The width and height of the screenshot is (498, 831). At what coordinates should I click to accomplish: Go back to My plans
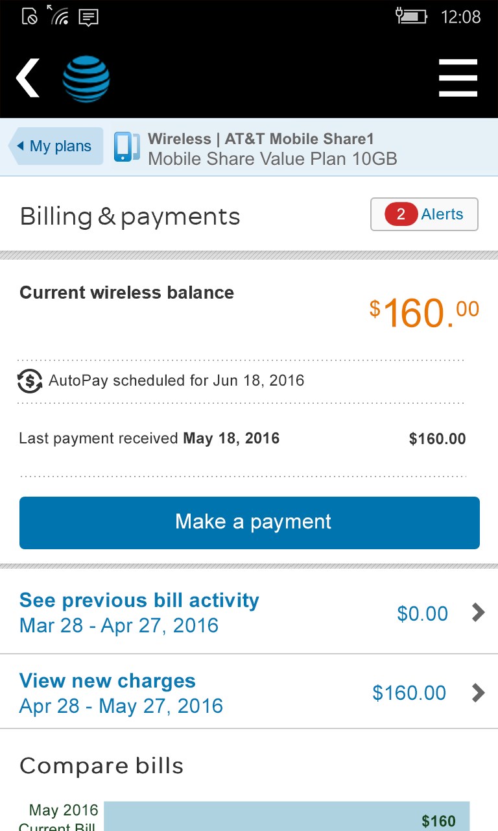pyautogui.click(x=56, y=146)
